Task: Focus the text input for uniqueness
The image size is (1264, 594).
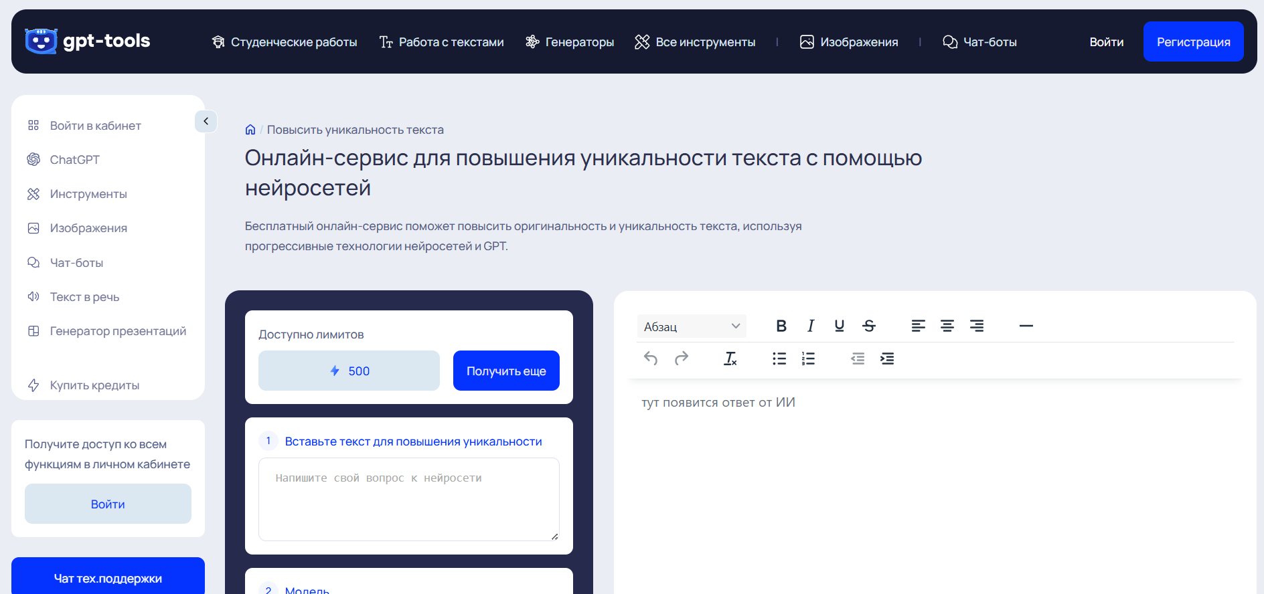Action: pos(408,499)
